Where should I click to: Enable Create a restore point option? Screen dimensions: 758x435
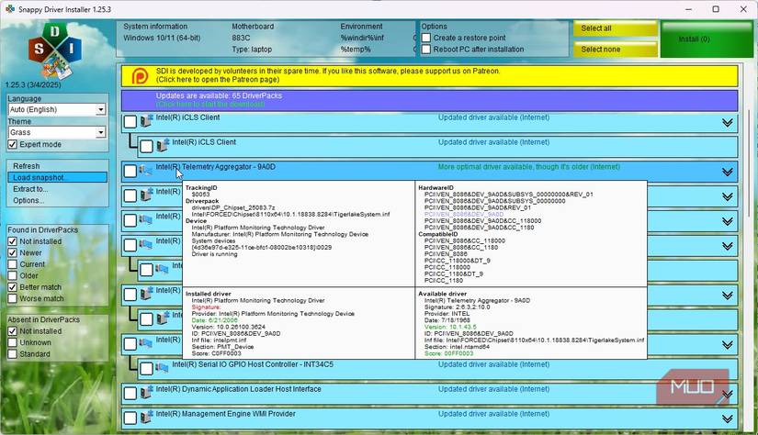point(426,39)
